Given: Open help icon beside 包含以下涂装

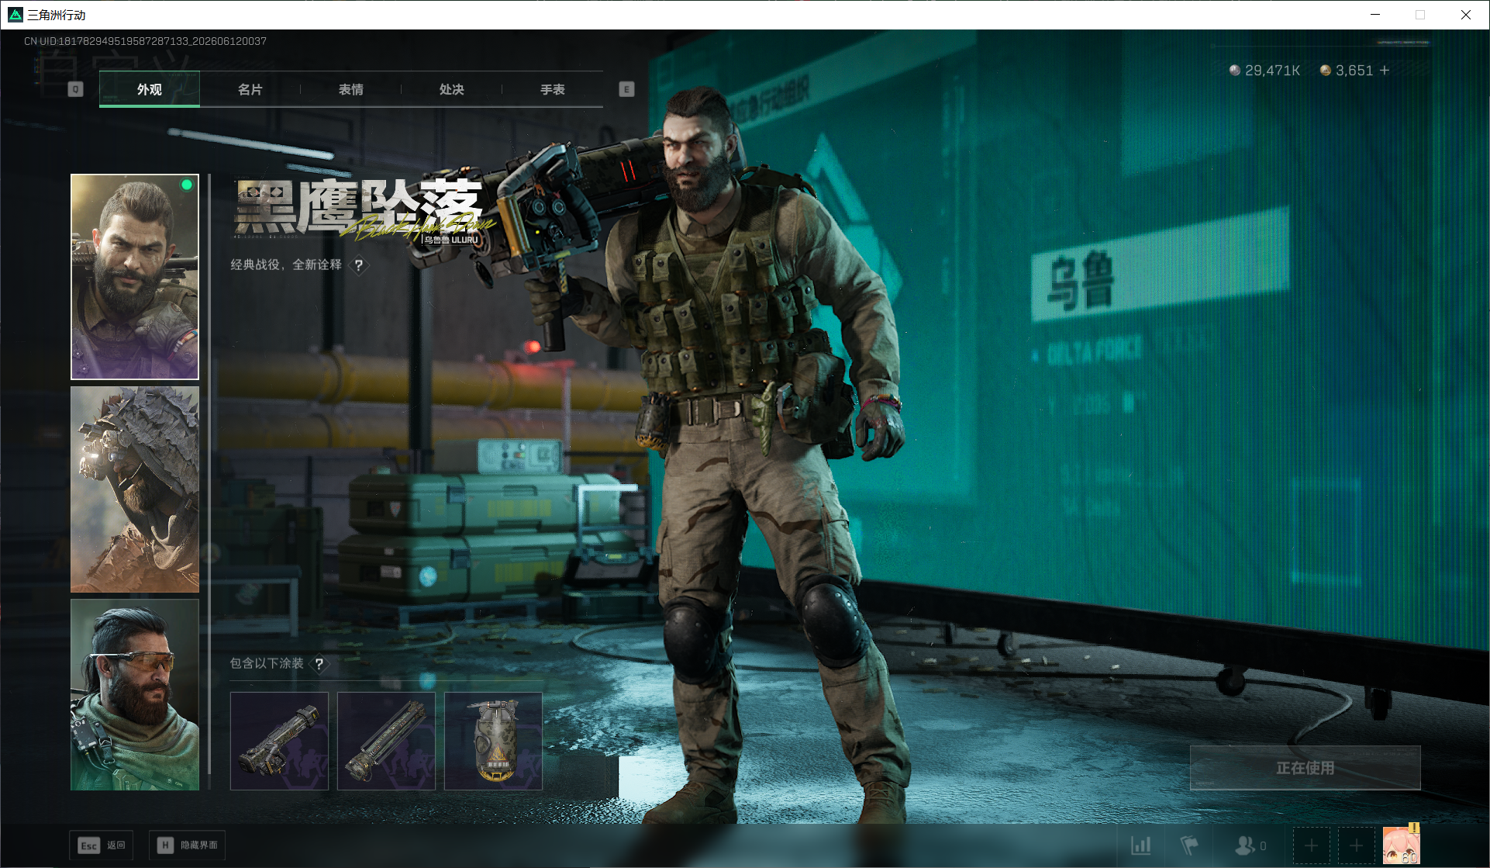Looking at the screenshot, I should pos(319,664).
